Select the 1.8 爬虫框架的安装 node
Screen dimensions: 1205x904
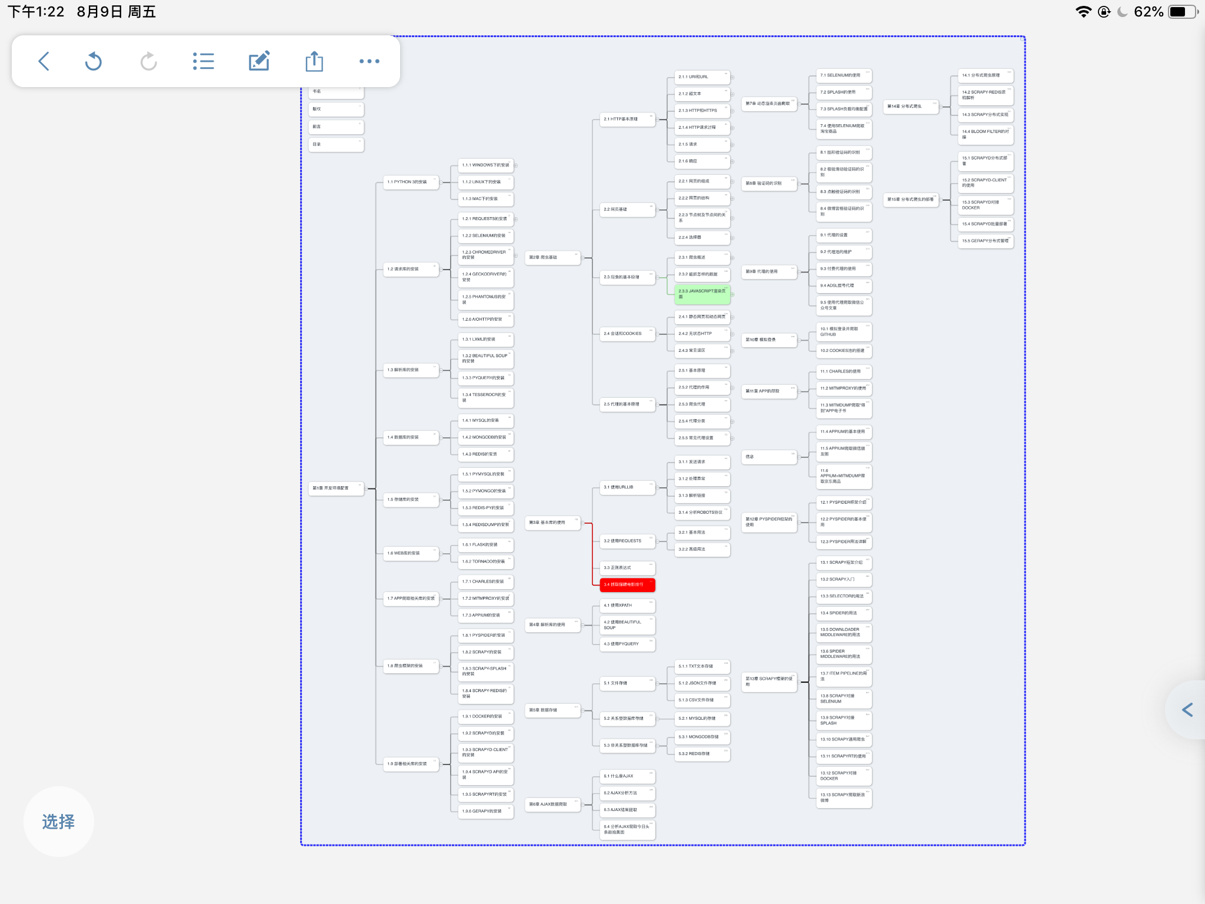411,666
